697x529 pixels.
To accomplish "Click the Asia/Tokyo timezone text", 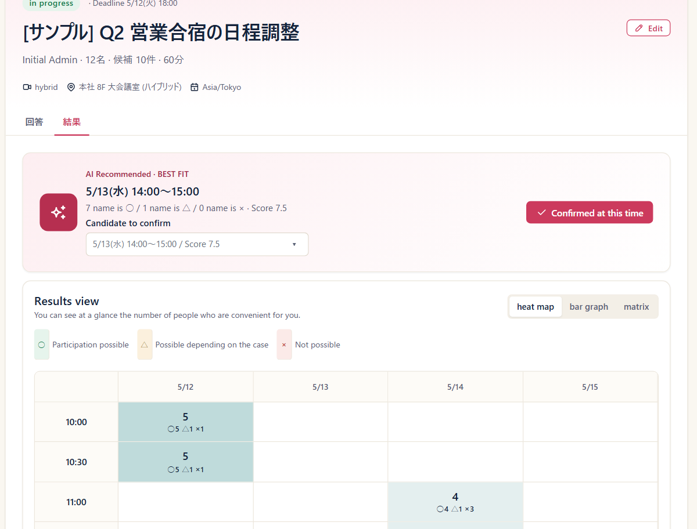I will pos(222,87).
